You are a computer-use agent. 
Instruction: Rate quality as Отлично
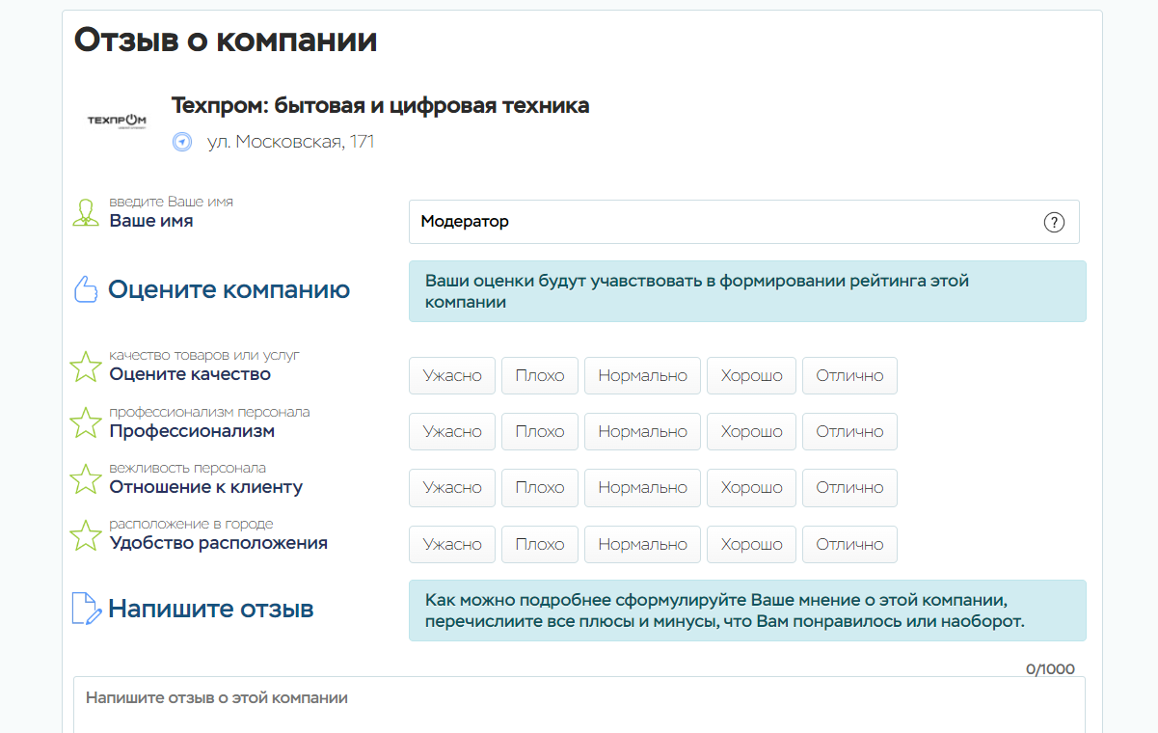point(849,376)
